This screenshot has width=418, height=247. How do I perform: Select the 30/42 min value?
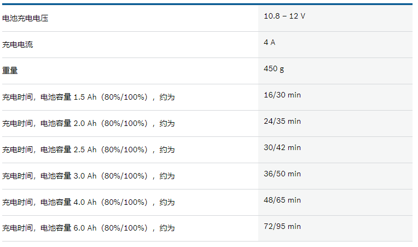click(x=282, y=147)
